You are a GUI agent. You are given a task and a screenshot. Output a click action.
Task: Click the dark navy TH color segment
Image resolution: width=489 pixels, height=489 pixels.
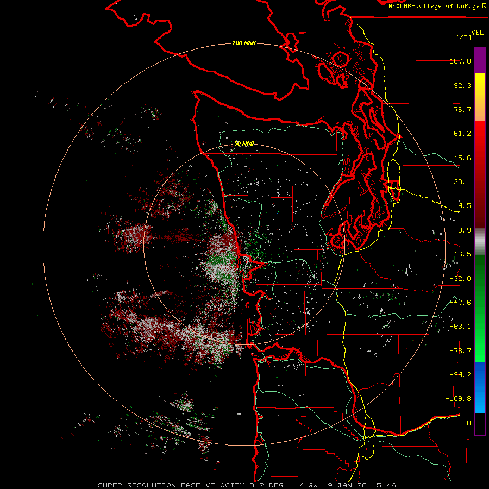pyautogui.click(x=480, y=423)
